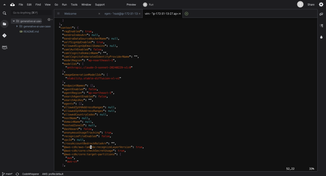The image size is (326, 176).
Task: Open a new tab with plus icon
Action: point(186,14)
